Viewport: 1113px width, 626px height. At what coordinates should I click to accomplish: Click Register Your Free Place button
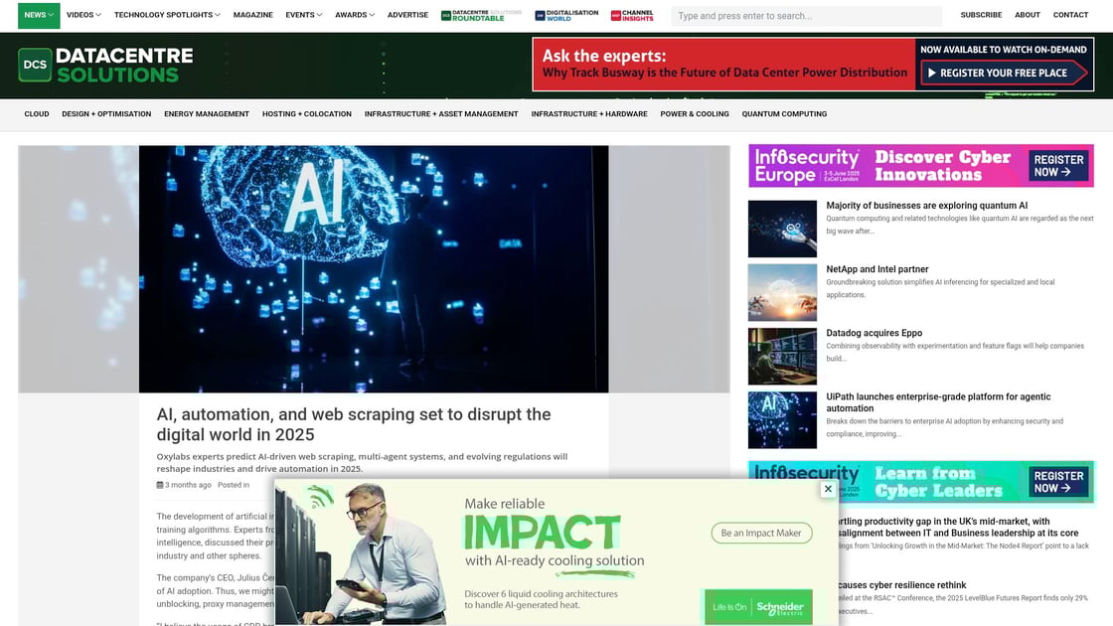click(x=1004, y=73)
